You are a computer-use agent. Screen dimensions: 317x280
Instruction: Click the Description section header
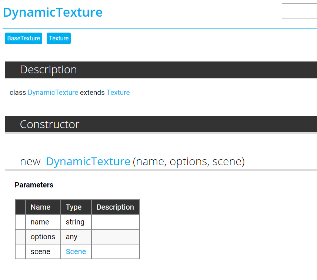click(x=49, y=70)
